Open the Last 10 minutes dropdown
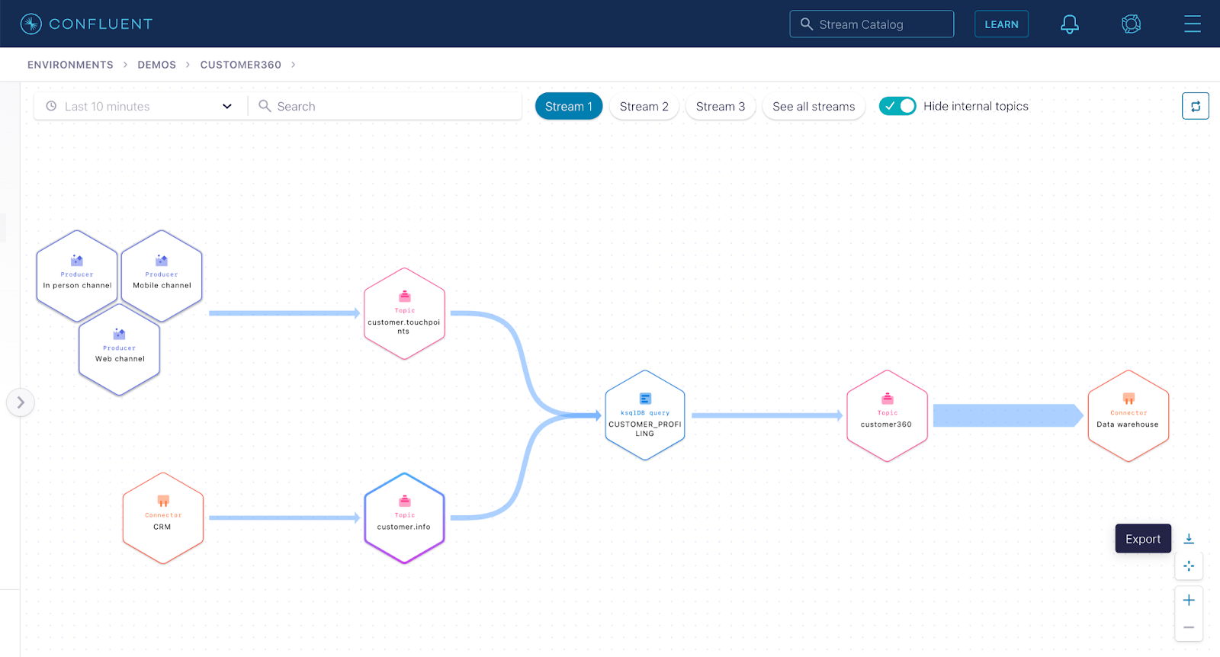The width and height of the screenshot is (1220, 657). [x=140, y=106]
